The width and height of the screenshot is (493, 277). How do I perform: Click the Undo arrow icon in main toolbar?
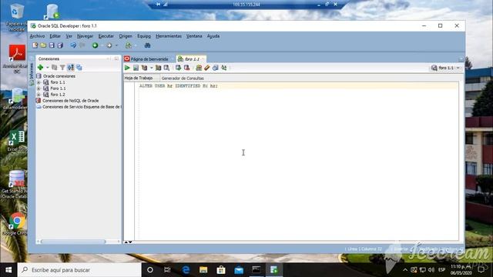(73, 45)
